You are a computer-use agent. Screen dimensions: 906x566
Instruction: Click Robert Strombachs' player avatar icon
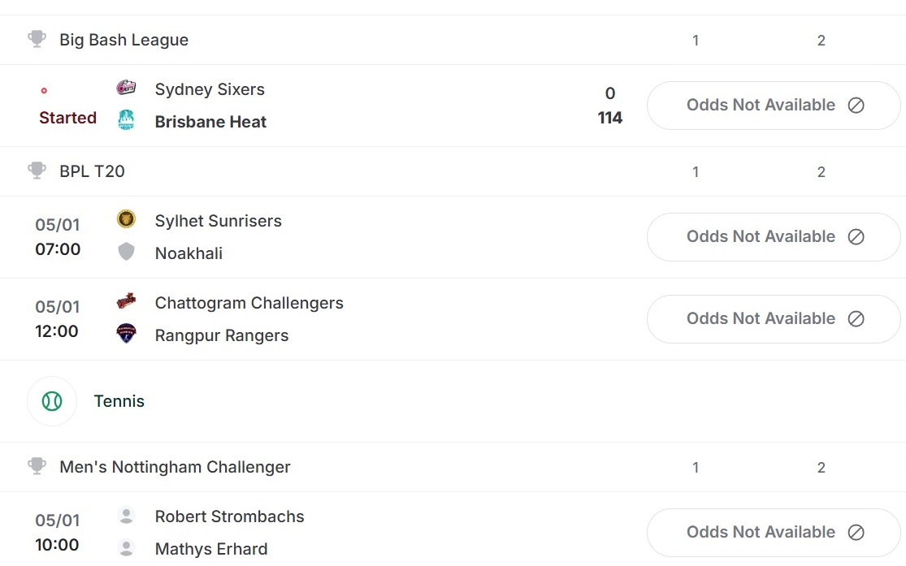pos(126,514)
